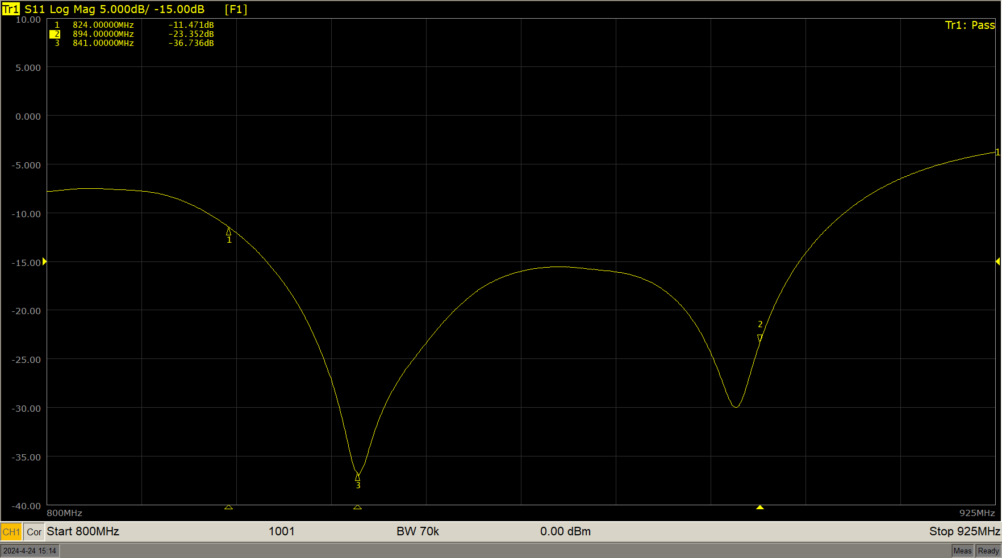Click the date and time 2024-4-24 15:14
The width and height of the screenshot is (1002, 558).
coord(30,551)
